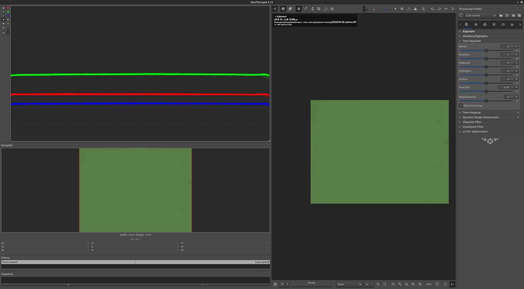This screenshot has height=289, width=524.
Task: Click the Midtones slider handle
Action: pyautogui.click(x=486, y=67)
